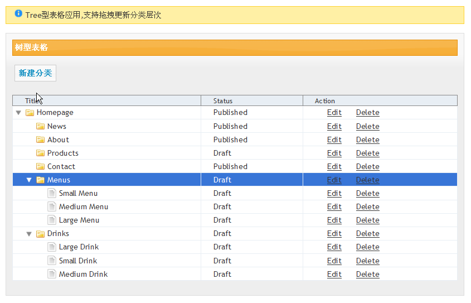
Task: Edit the highlighted Menus row
Action: (x=334, y=180)
